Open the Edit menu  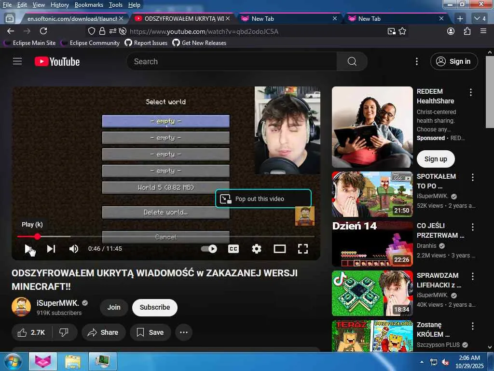[x=22, y=5]
